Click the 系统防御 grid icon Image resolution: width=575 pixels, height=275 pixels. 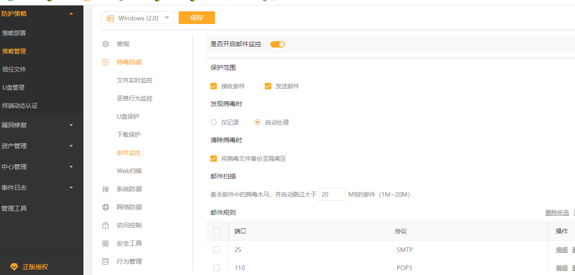(x=106, y=189)
